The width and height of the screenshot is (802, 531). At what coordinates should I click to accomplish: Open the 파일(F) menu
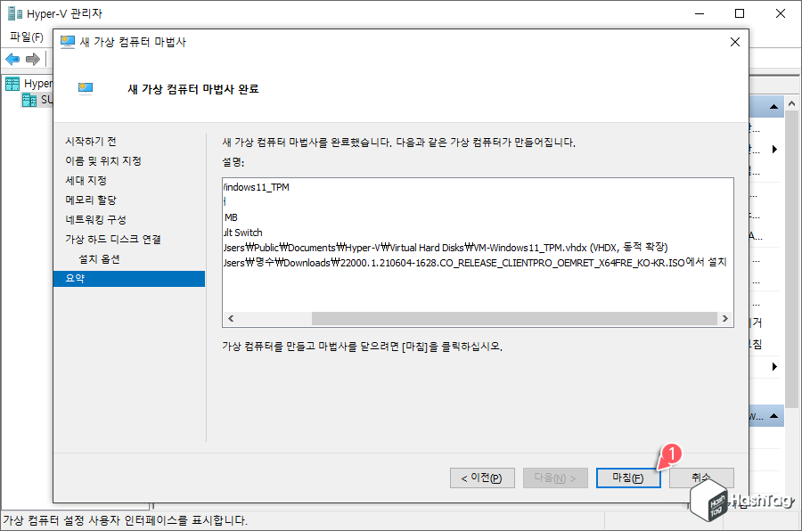click(x=27, y=37)
